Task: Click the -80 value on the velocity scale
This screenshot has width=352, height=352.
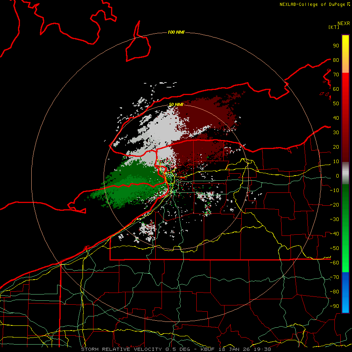Action: (334, 292)
